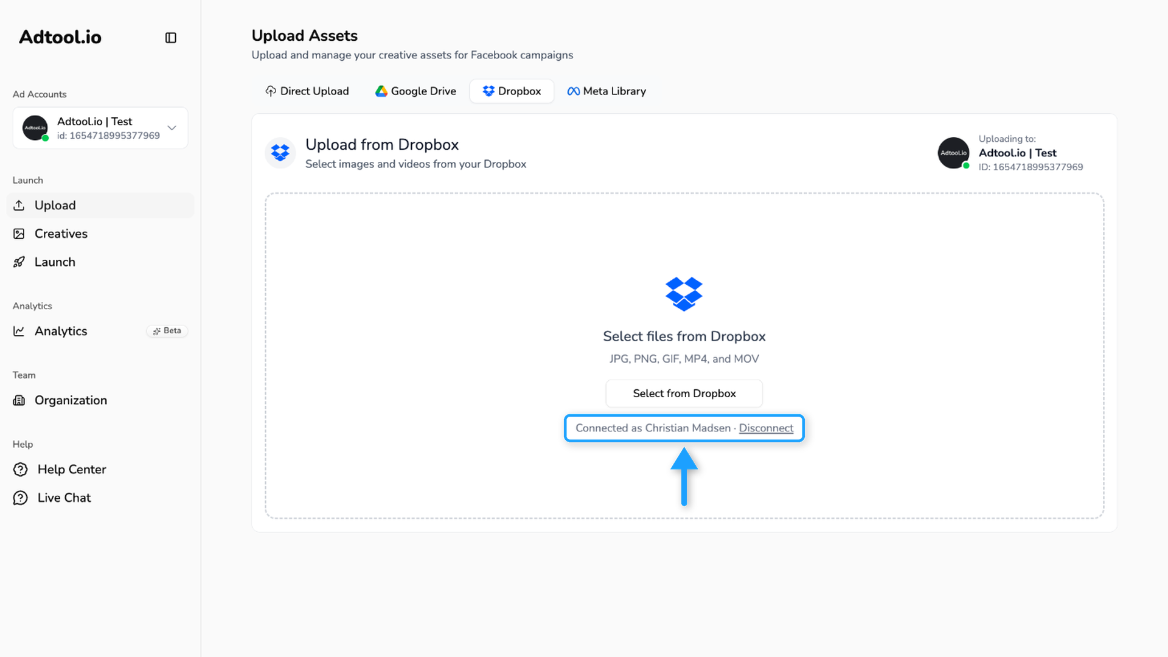1168x657 pixels.
Task: Click the Select from Dropbox button
Action: (684, 394)
